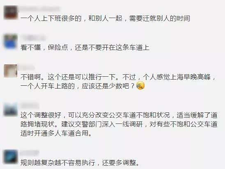
Task: Click the comment starting with 不错啊
Action: pyautogui.click(x=118, y=81)
